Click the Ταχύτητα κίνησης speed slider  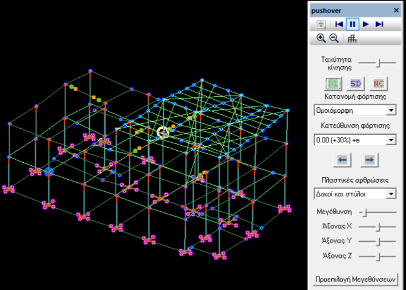377,63
